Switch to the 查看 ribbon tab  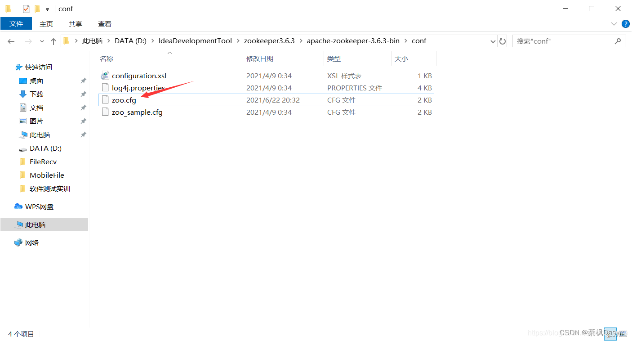coord(105,24)
